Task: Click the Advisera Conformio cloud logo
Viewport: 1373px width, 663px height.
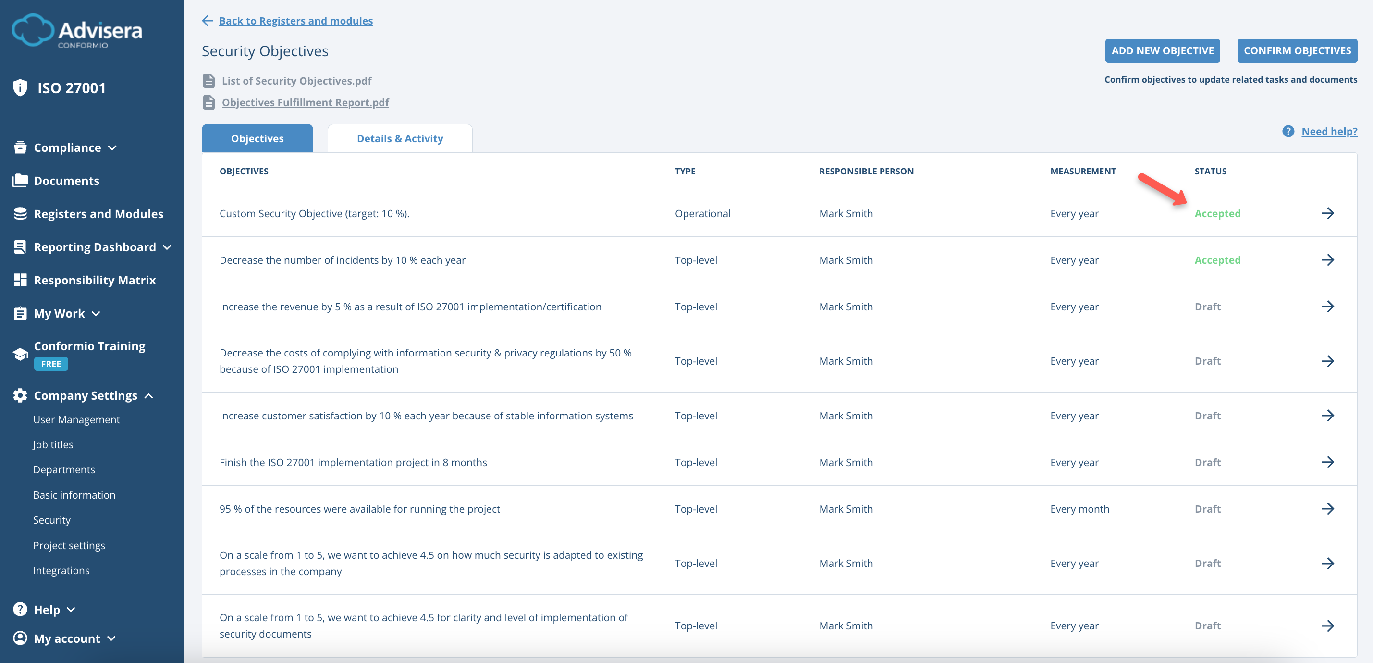Action: pyautogui.click(x=33, y=29)
